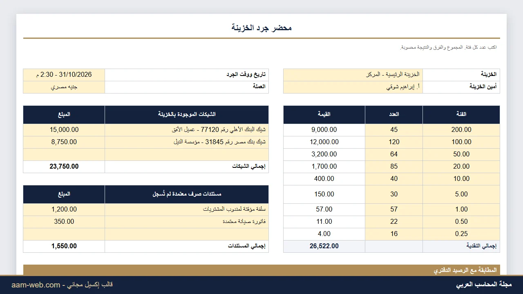
Task: Click the 0.25 denomination cell
Action: pyautogui.click(x=461, y=234)
